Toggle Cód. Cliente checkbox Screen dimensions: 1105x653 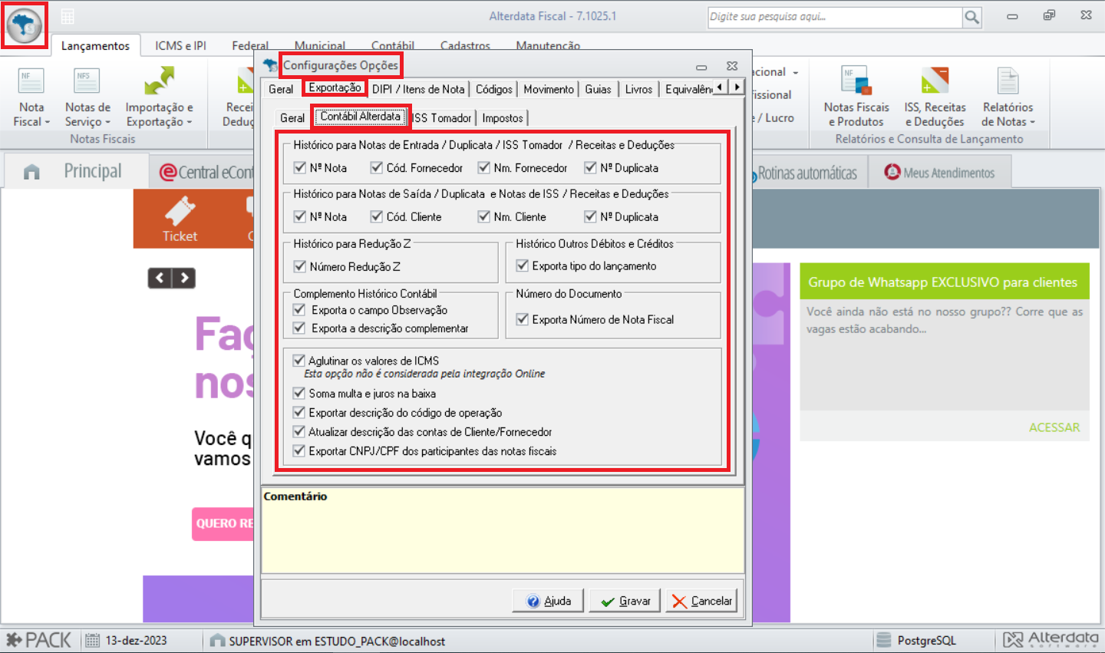pos(376,216)
